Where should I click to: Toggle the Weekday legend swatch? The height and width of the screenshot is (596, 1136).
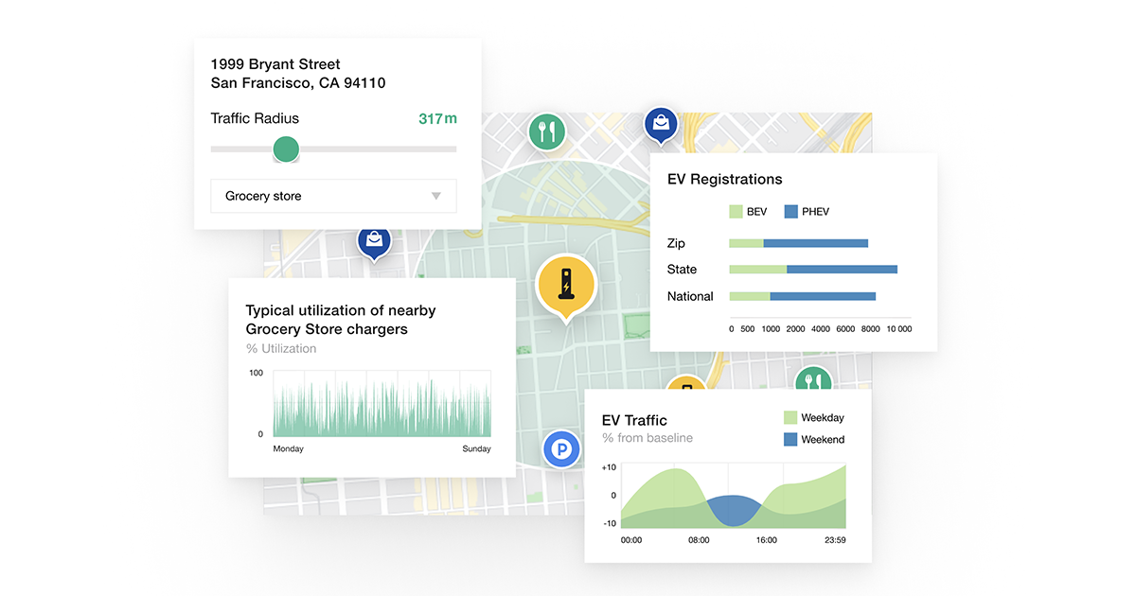[790, 417]
